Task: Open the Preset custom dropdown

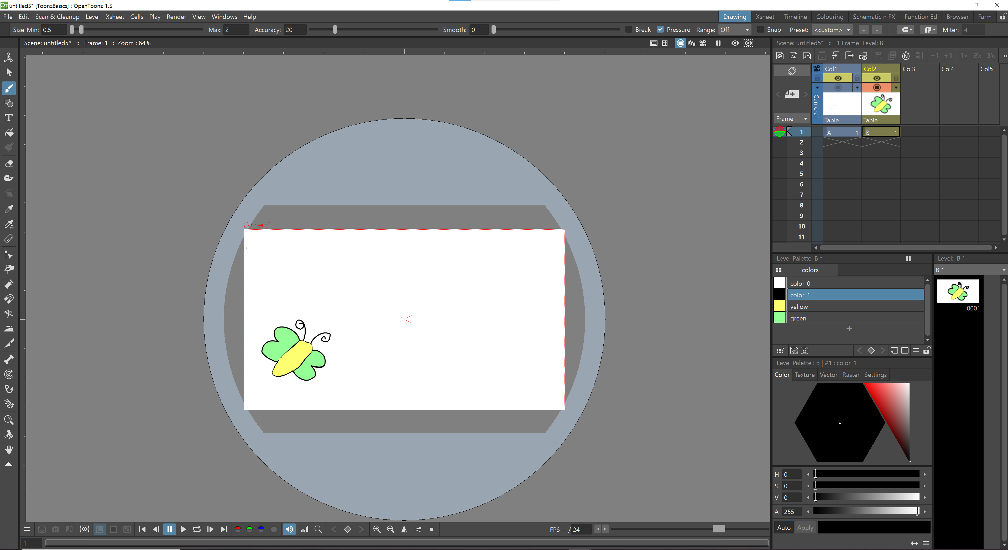Action: click(832, 30)
